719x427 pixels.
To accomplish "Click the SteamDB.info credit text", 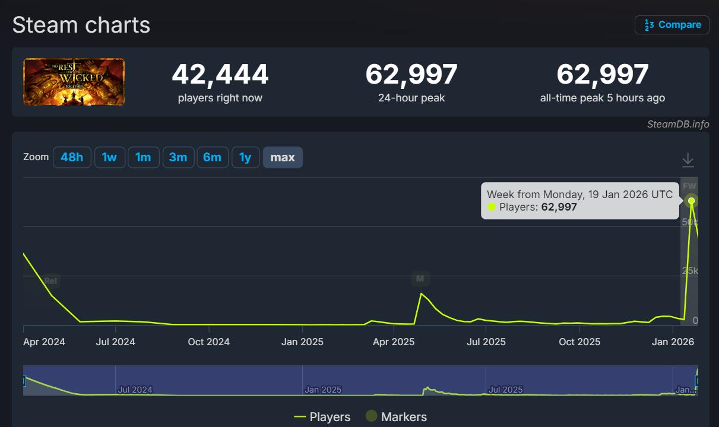I will click(x=678, y=124).
